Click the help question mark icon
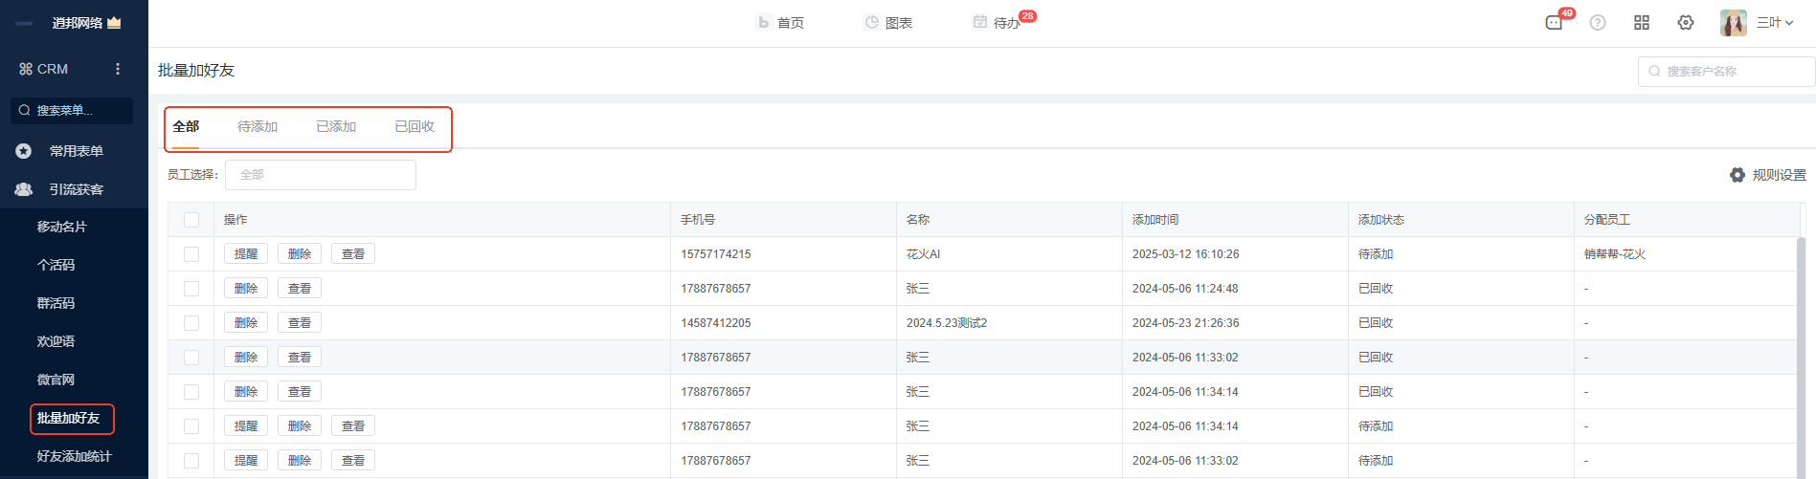1816x479 pixels. (1598, 23)
